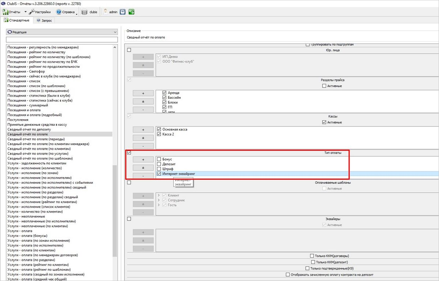
Task: Enable the Бонус payment type checkbox
Action: coord(159,159)
